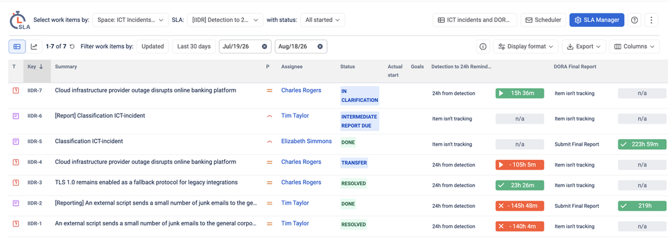The width and height of the screenshot is (668, 246).
Task: Open assignee Elizabeth Simmons
Action: tap(306, 141)
